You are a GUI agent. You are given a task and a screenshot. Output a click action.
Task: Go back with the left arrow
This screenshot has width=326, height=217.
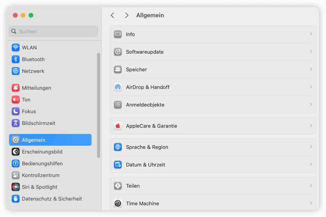[x=112, y=15]
